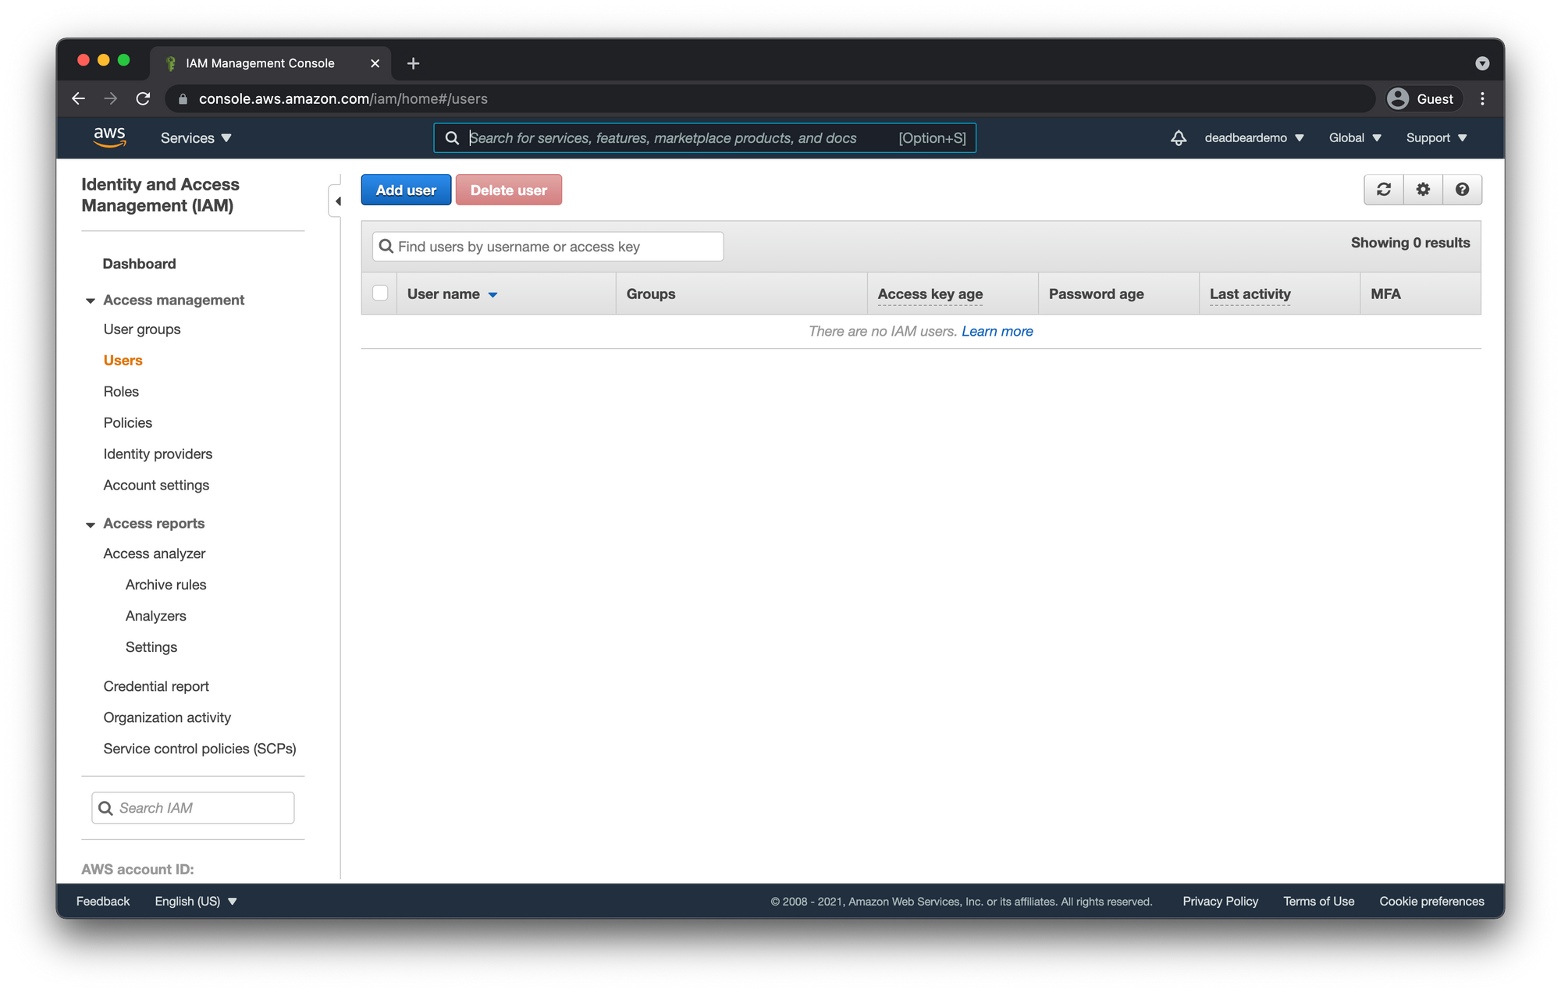Click the refresh users list icon
Screen dimensions: 1561x993
click(x=1383, y=190)
